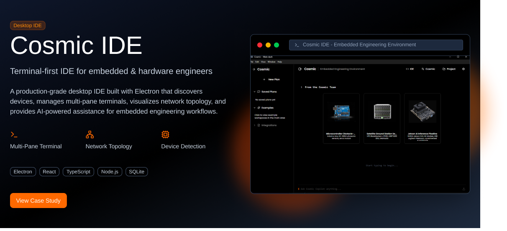This screenshot has width=507, height=231.
Task: Collapse the Saved Plans section chevron
Action: tap(254, 91)
